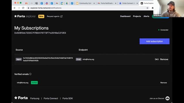Open the Forta Connect footer link

point(51,98)
